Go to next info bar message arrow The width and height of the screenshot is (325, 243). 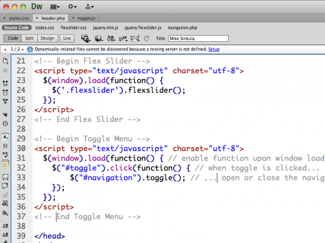[23, 50]
